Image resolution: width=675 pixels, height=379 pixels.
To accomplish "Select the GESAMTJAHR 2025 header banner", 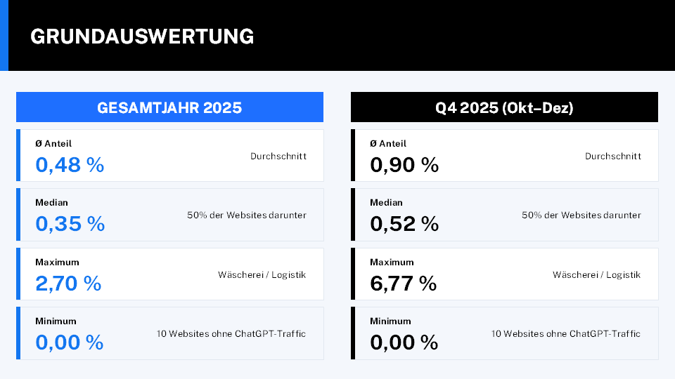I will pyautogui.click(x=169, y=108).
